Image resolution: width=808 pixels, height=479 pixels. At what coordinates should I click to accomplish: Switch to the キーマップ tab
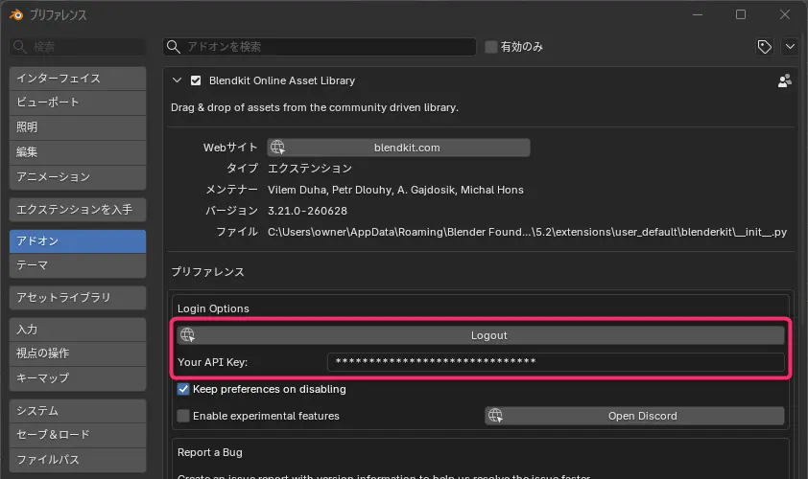click(x=78, y=378)
